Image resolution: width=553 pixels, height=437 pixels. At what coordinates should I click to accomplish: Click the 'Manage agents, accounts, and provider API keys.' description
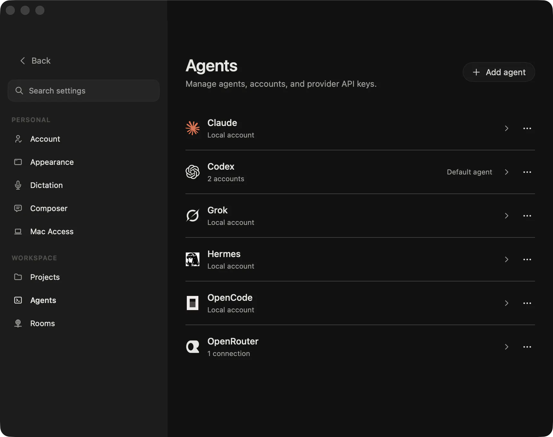[281, 84]
